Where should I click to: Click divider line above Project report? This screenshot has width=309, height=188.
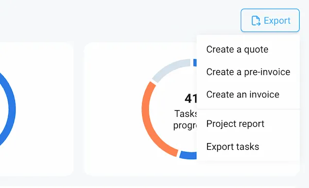pyautogui.click(x=248, y=109)
